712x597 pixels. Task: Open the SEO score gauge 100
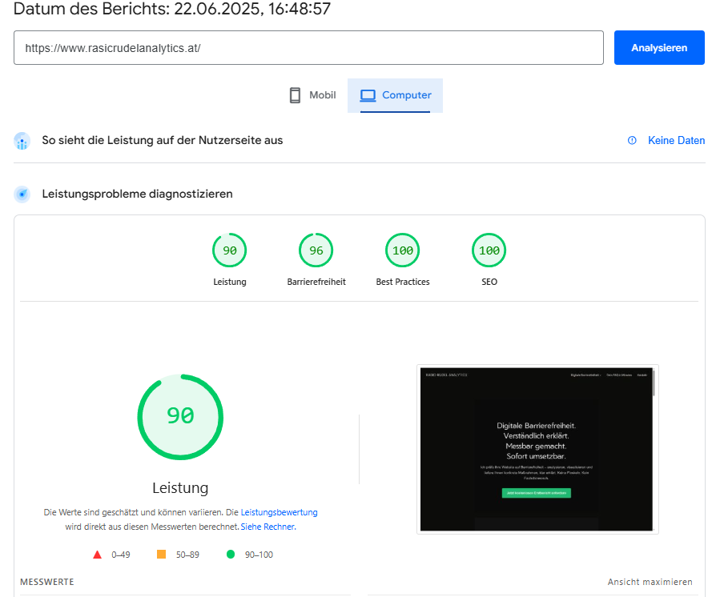click(489, 250)
